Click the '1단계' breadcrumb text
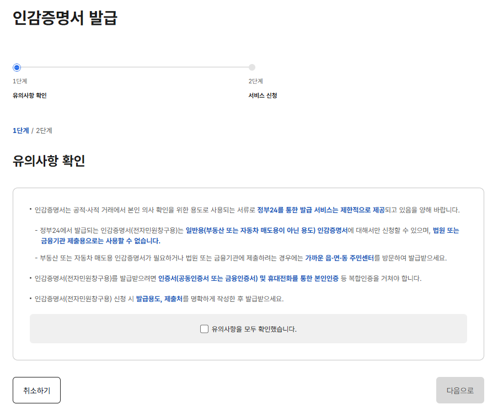498x415 pixels. point(20,131)
